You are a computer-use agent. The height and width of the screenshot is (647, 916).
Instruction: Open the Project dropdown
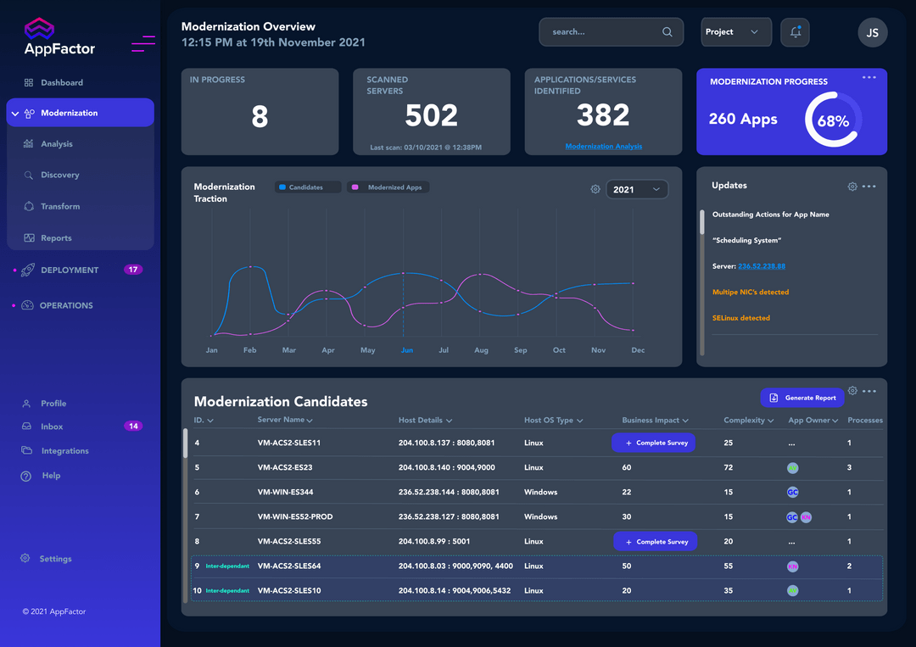pyautogui.click(x=735, y=32)
